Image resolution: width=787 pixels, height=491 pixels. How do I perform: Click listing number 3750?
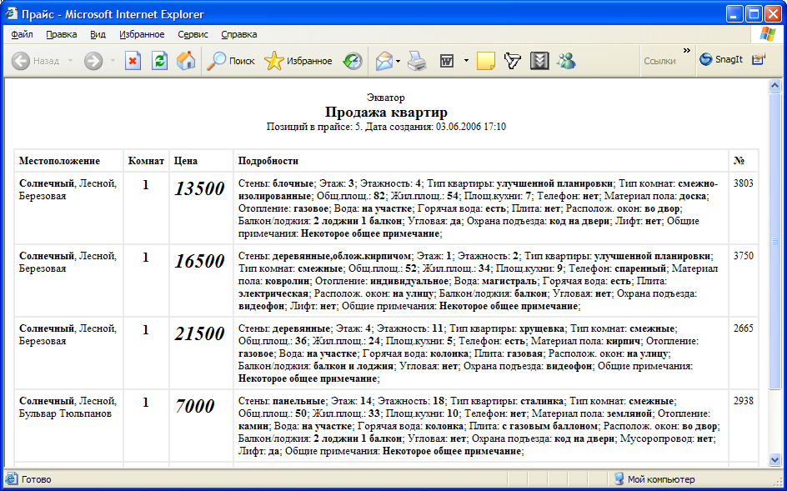point(744,256)
